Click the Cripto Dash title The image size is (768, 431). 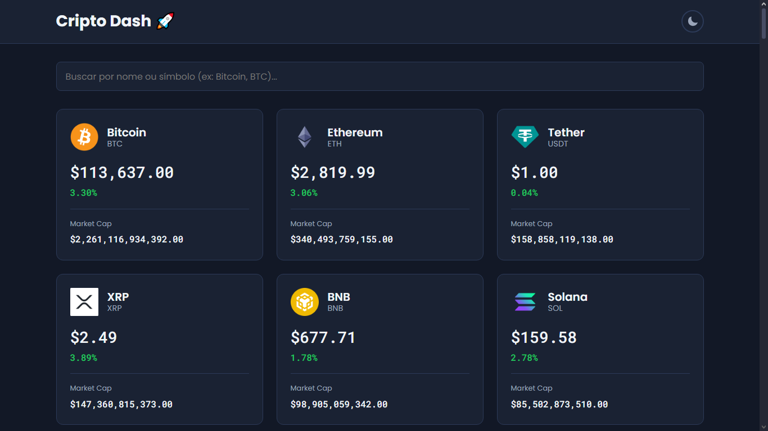point(103,21)
